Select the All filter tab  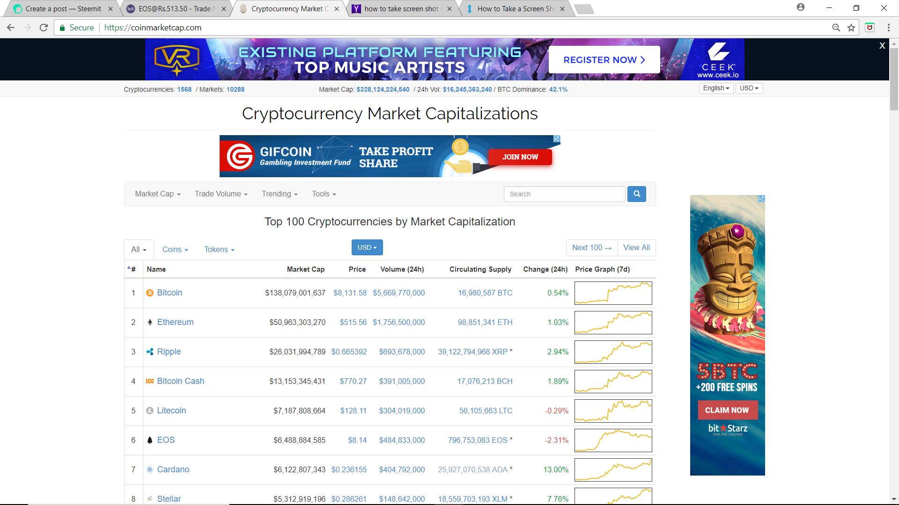point(139,250)
